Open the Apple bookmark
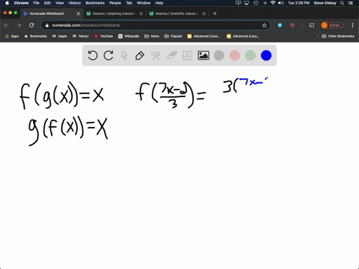Image resolution: width=359 pixels, height=269 pixels. [x=60, y=36]
